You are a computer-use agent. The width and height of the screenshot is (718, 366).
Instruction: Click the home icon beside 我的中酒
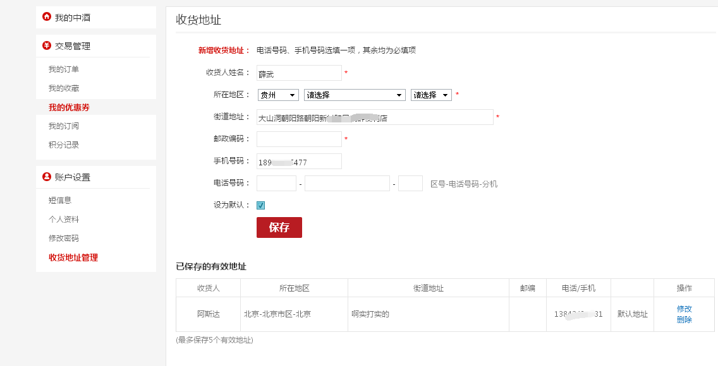[47, 17]
